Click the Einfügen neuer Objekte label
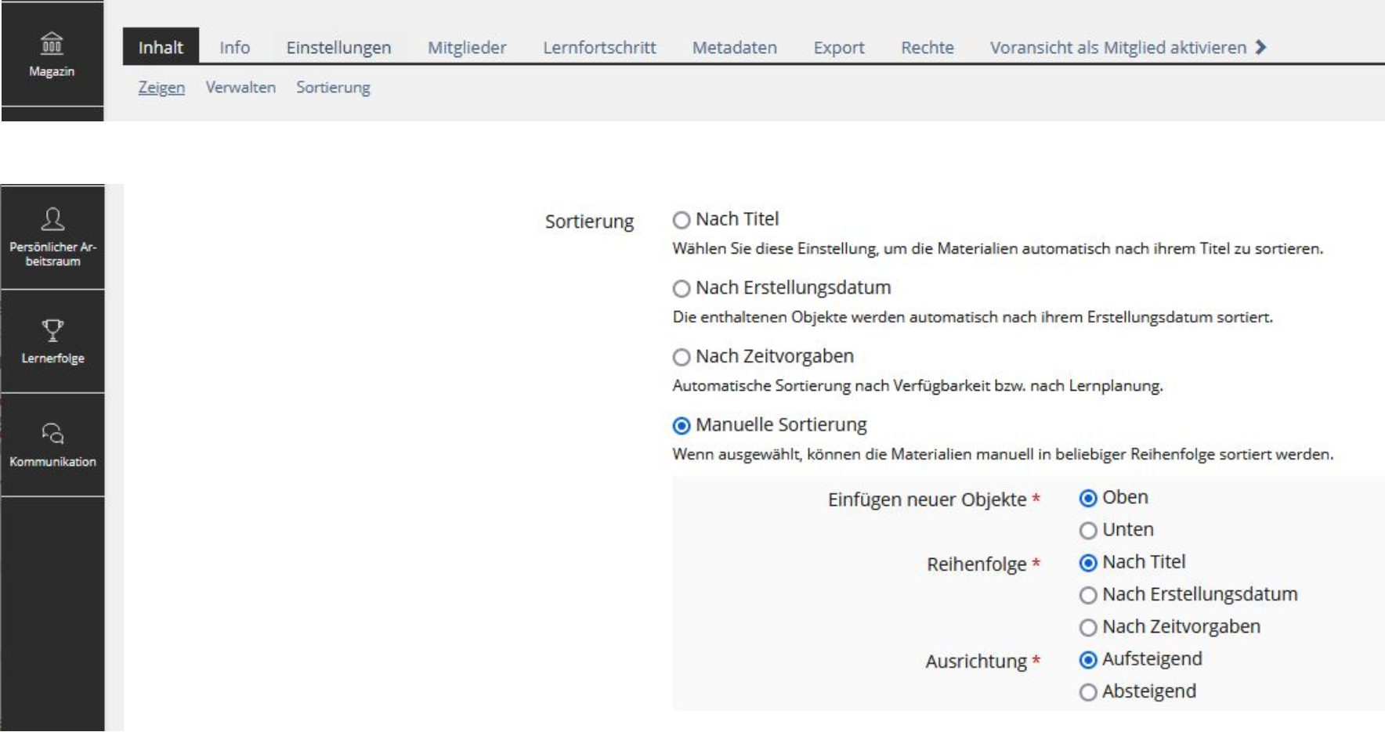Screen dimensions: 1385x732 point(928,499)
